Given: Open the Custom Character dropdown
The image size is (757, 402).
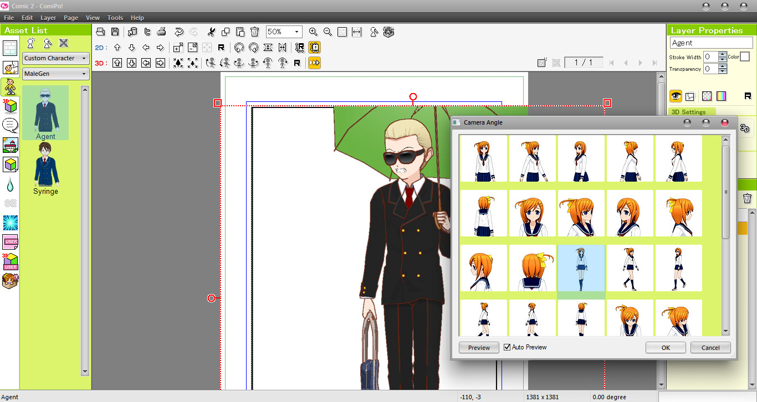Looking at the screenshot, I should point(55,58).
